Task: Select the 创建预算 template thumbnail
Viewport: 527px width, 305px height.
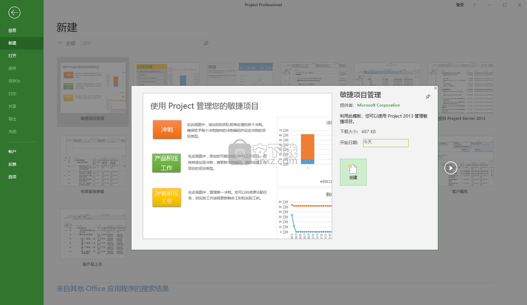Action: tap(167, 74)
